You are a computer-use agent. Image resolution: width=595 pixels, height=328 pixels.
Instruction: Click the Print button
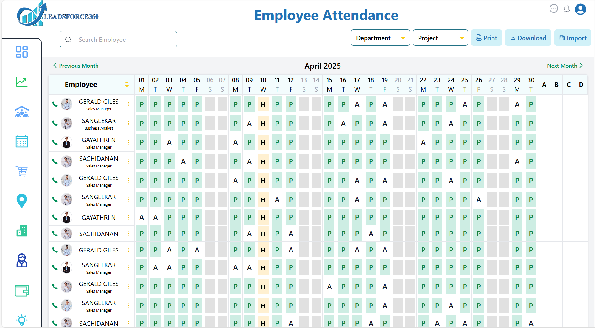pyautogui.click(x=486, y=38)
